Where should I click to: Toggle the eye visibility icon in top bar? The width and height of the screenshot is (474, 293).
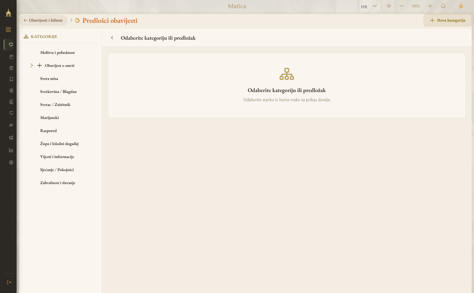pos(389,6)
